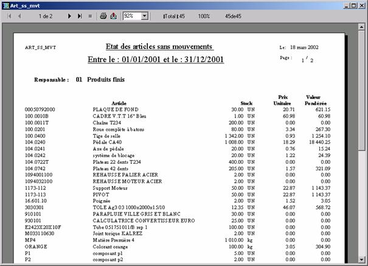Print the report using the printer icon
The height and width of the screenshot is (266, 368).
[x=103, y=16]
